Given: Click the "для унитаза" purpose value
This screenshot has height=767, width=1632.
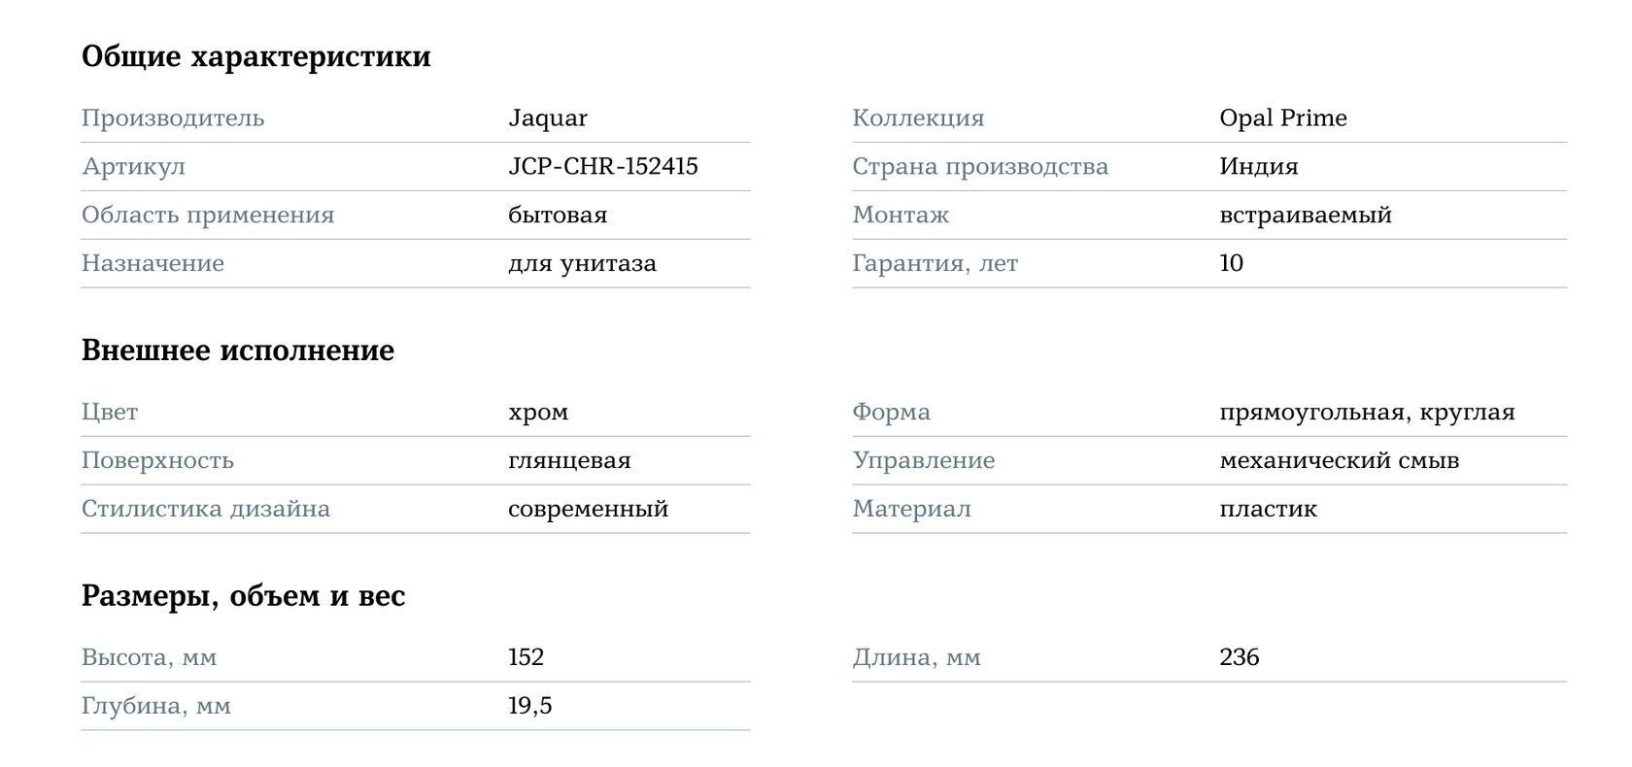Looking at the screenshot, I should 582,264.
